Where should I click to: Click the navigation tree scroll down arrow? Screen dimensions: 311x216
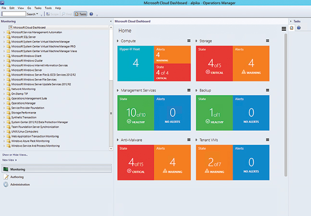[x=111, y=148]
